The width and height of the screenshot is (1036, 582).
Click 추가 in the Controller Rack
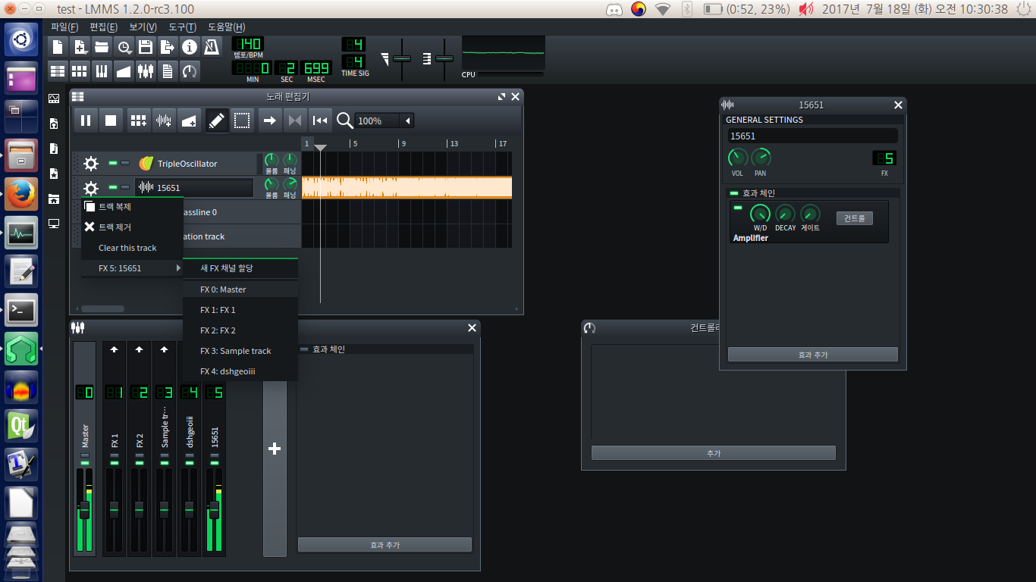(x=714, y=453)
